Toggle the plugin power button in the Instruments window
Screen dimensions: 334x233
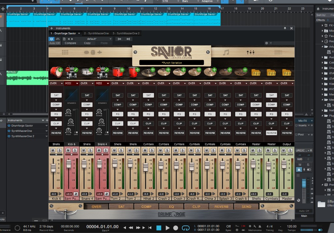[x=51, y=39]
